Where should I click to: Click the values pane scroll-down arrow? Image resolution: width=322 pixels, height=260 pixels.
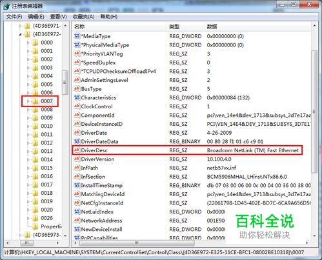(314, 235)
